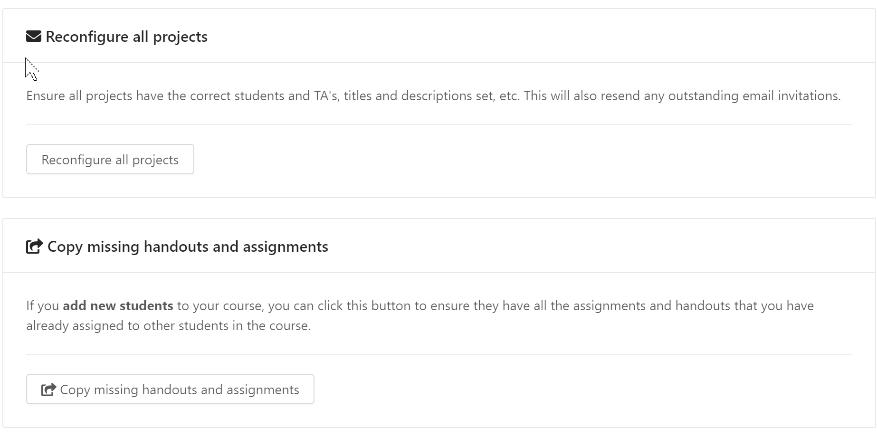Select the envelope icon before 'Reconfigure all projects'
The image size is (877, 446).
pos(33,36)
